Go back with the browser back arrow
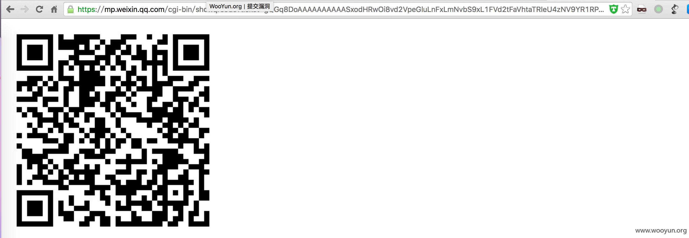The width and height of the screenshot is (689, 238). [x=10, y=10]
